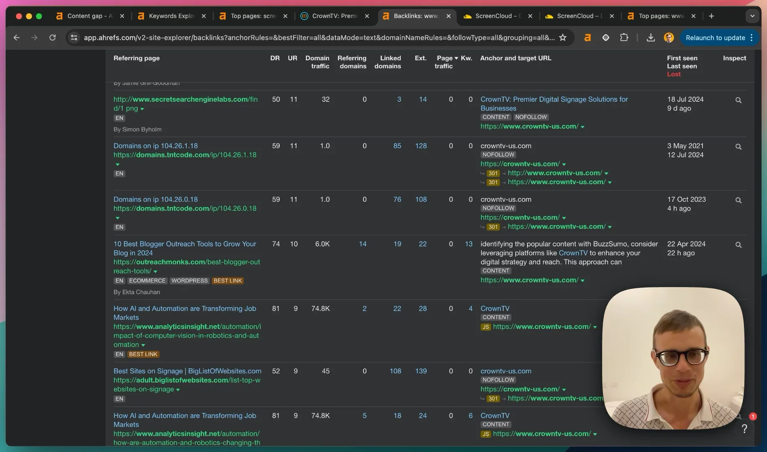The height and width of the screenshot is (452, 767).
Task: Open linked domains count 108 for biglistofwebsites
Action: tap(395, 371)
